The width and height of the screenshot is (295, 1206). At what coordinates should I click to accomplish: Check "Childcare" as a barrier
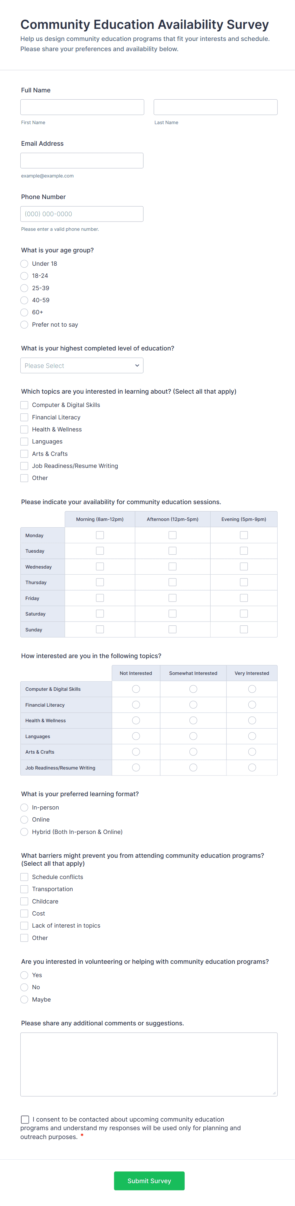(x=24, y=901)
